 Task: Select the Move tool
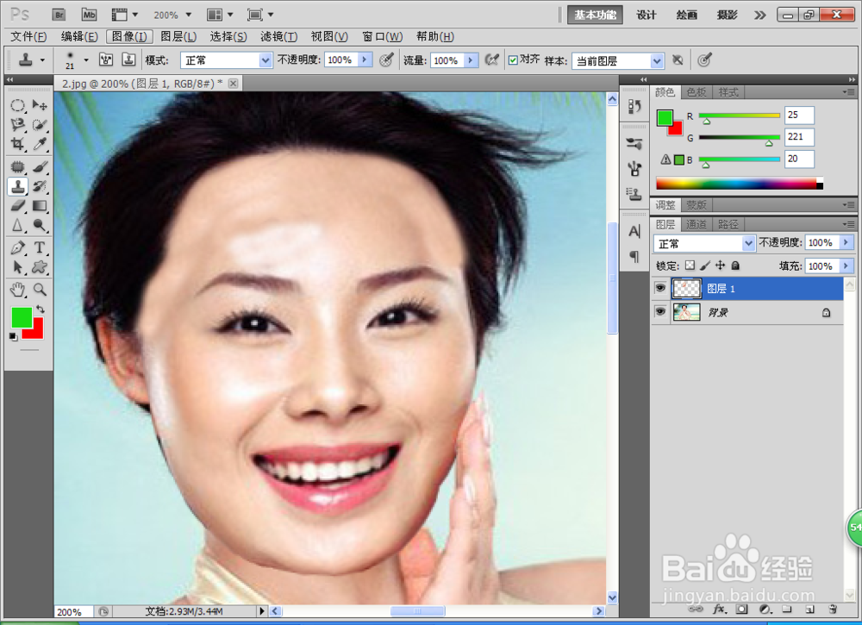40,105
